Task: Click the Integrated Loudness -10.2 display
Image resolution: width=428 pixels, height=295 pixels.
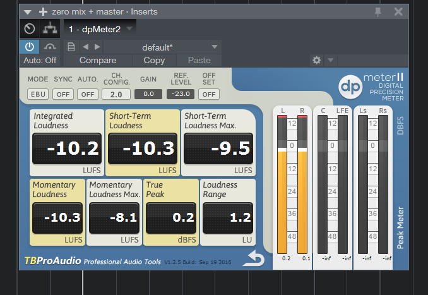Action: 67,148
